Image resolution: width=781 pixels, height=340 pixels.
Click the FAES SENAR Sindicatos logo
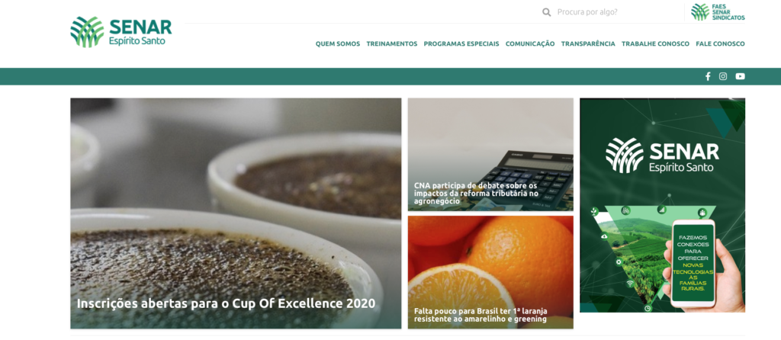click(x=718, y=12)
